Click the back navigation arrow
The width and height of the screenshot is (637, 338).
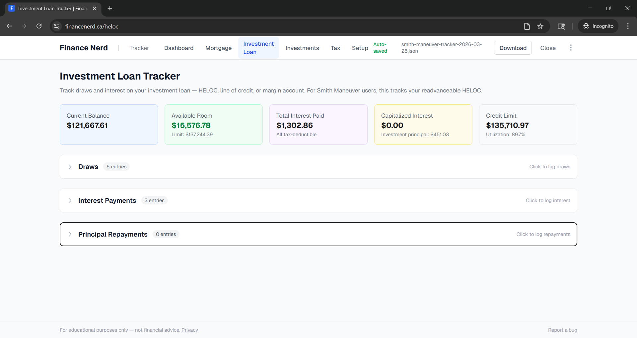(x=9, y=26)
